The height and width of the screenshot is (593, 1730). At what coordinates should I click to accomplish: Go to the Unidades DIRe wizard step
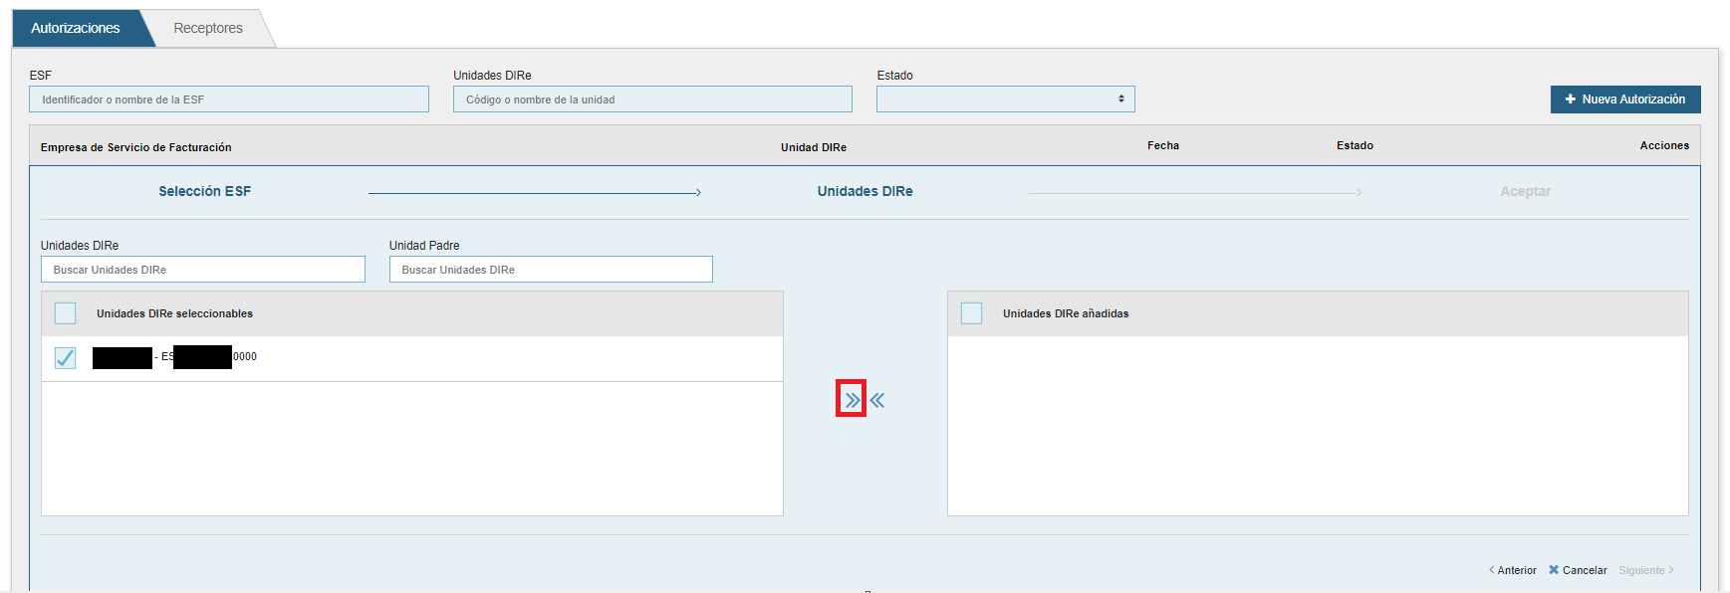pyautogui.click(x=865, y=191)
